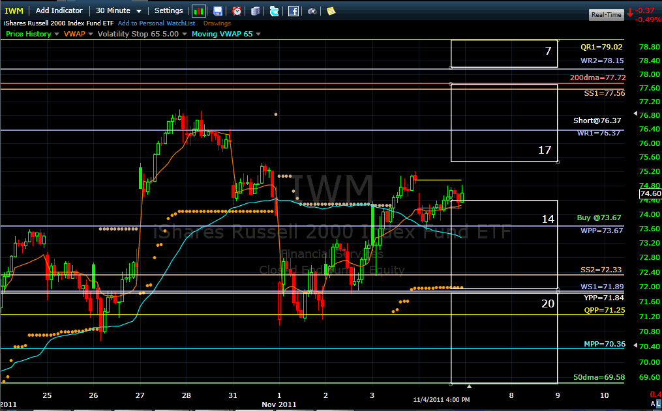Click the Real-Time button
This screenshot has height=411, width=662.
(607, 15)
